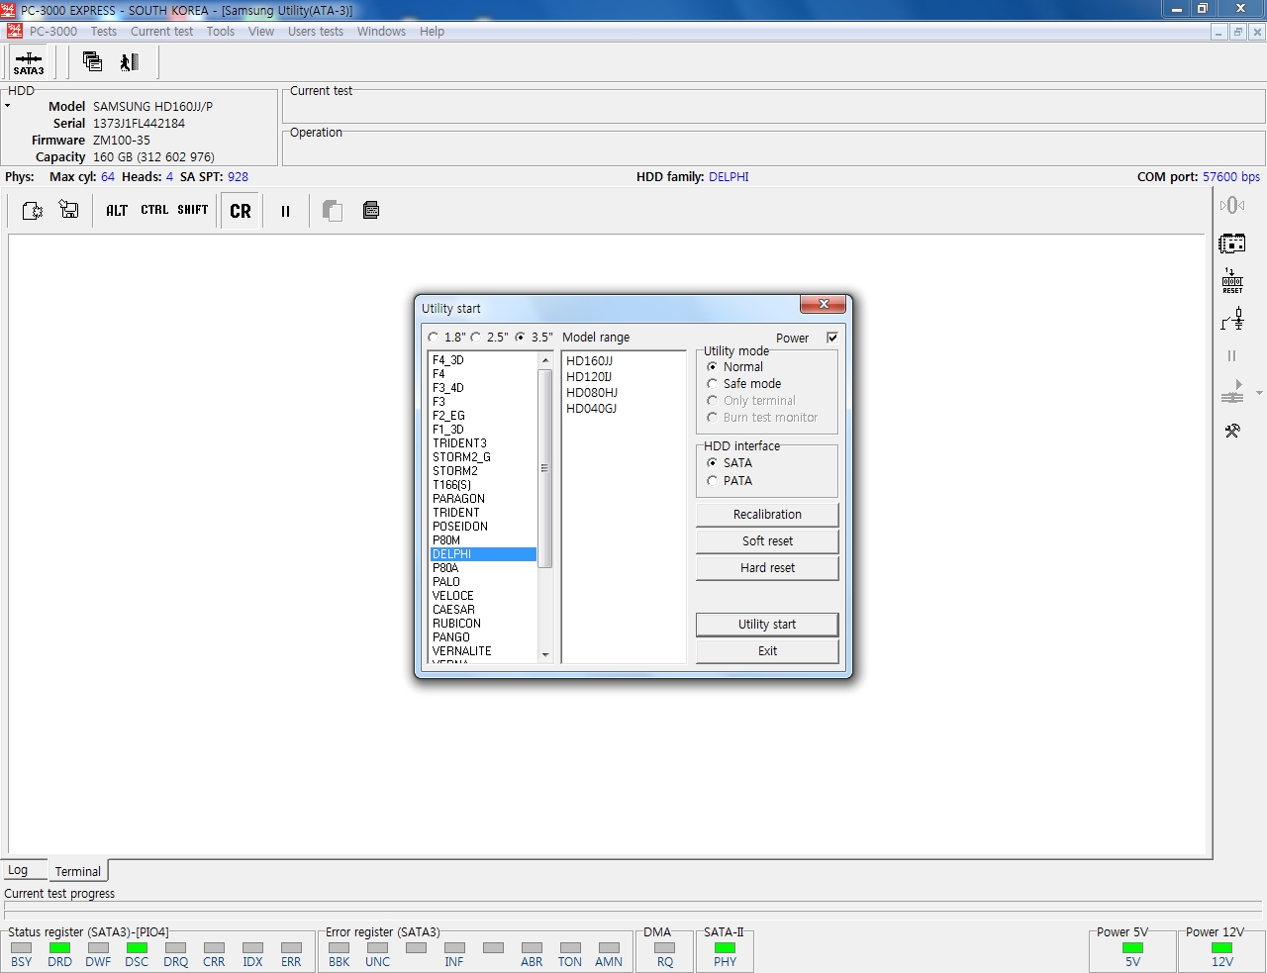Select the VELOCE family
Screen dimensions: 1267x973
point(452,596)
